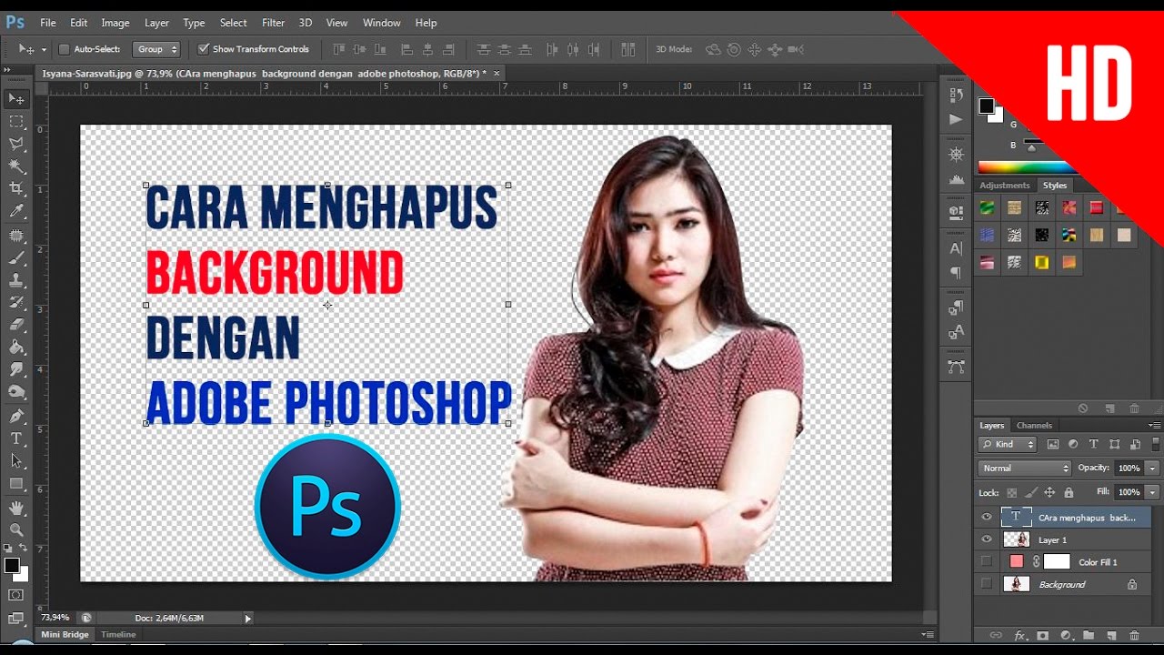
Task: Select the Magic Wand tool
Action: coord(16,166)
